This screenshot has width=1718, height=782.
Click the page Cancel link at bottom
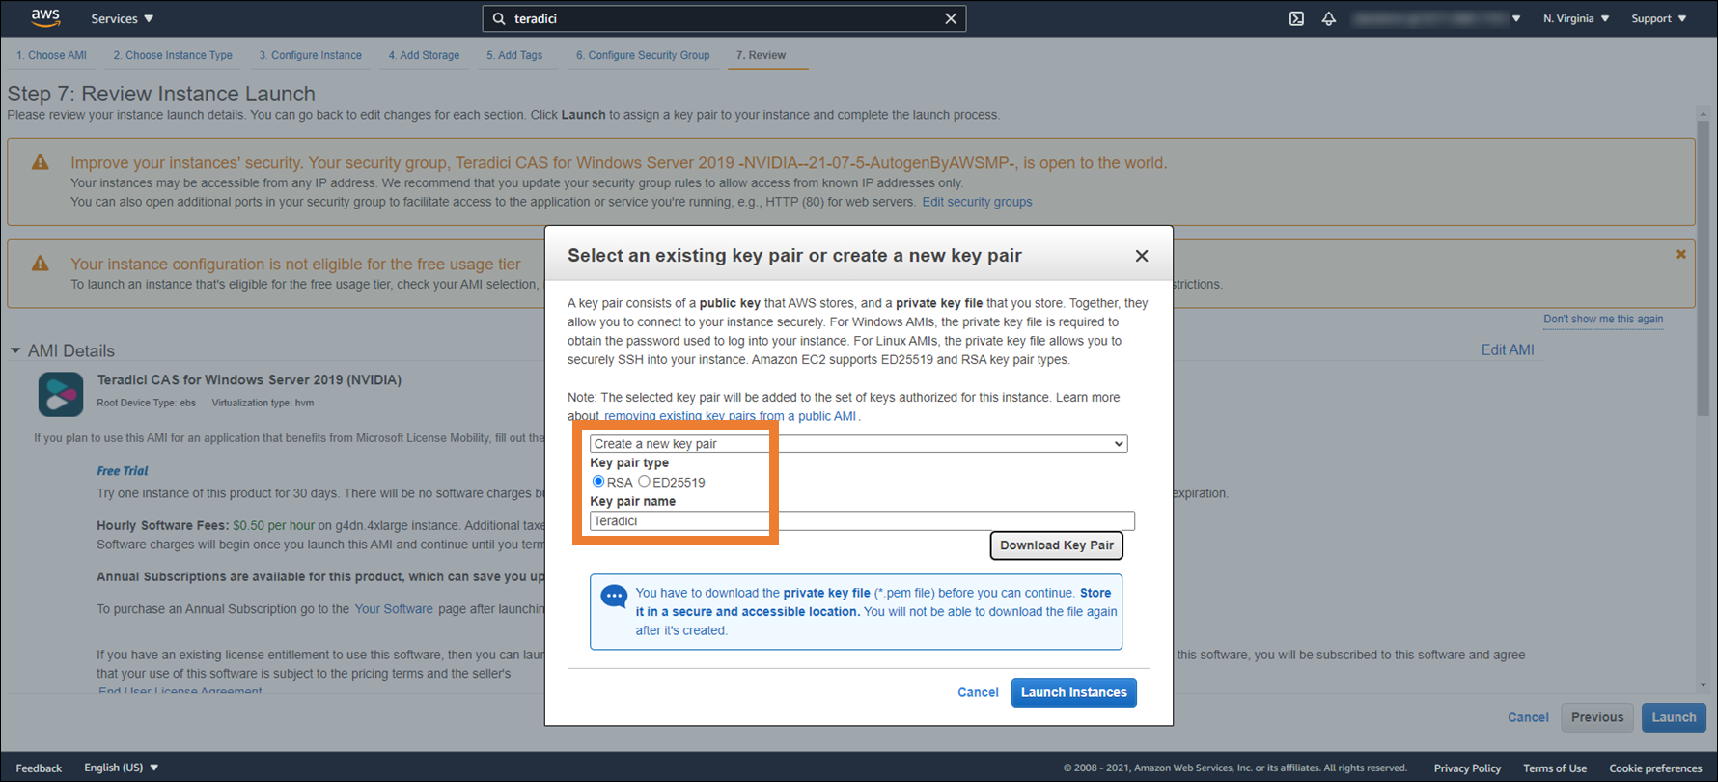click(1528, 717)
